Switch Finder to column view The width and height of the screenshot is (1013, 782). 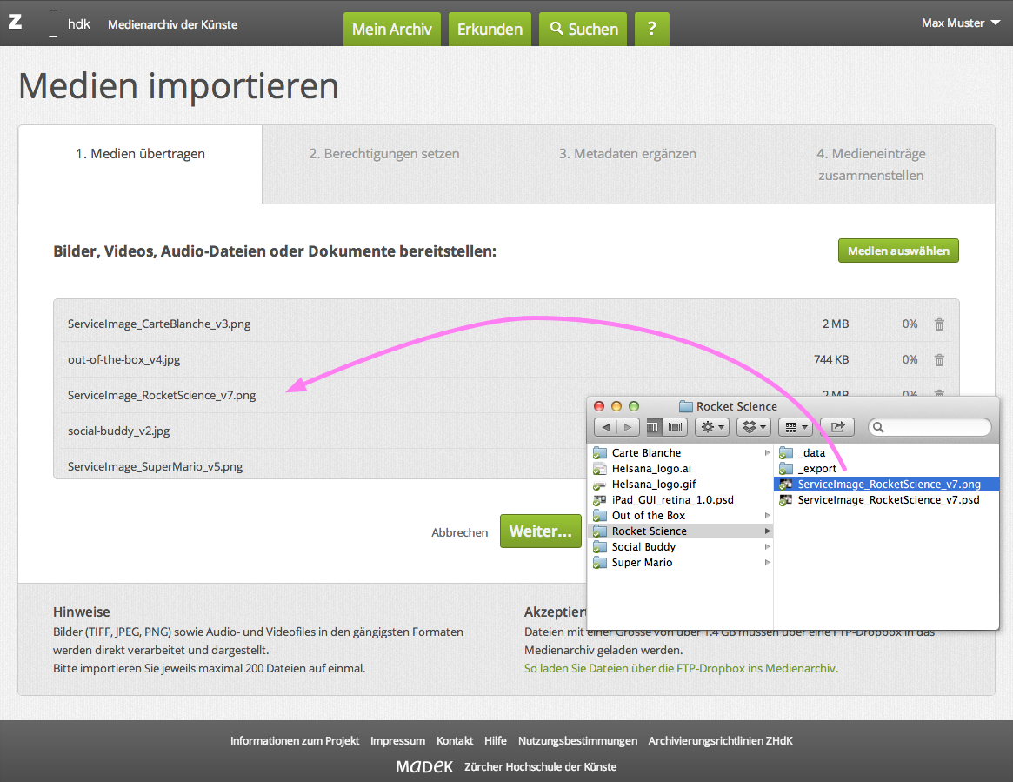654,427
